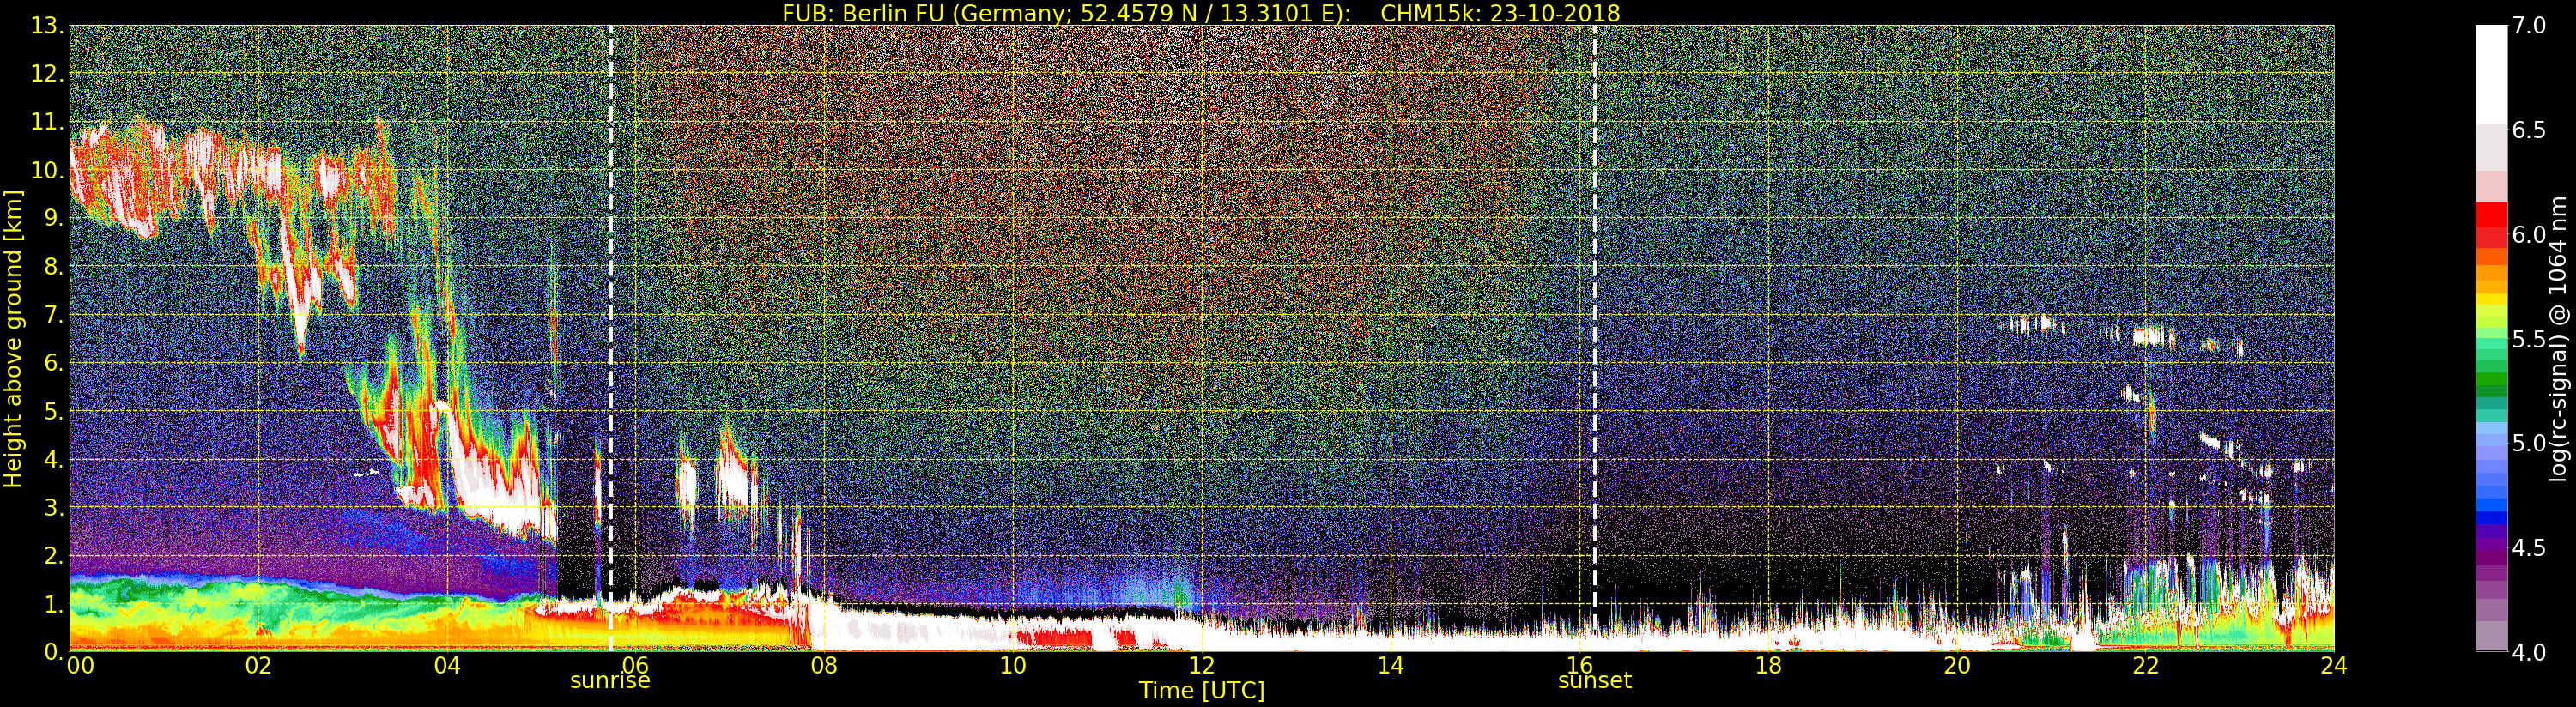Click the height axis tick '13.'
Image resolution: width=2576 pixels, height=707 pixels.
(48, 26)
